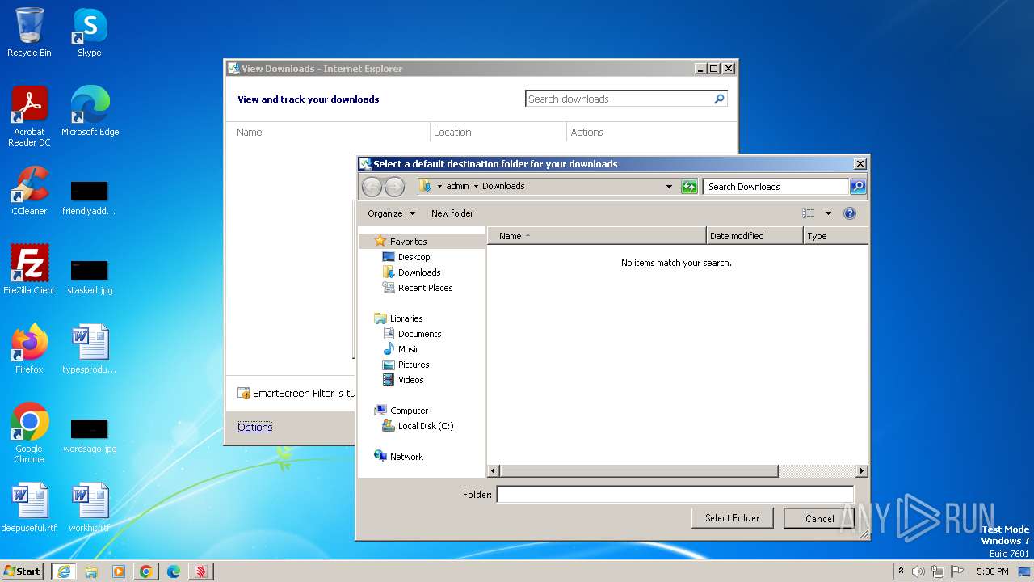
Task: Select Desktop under Favorites
Action: (x=414, y=257)
